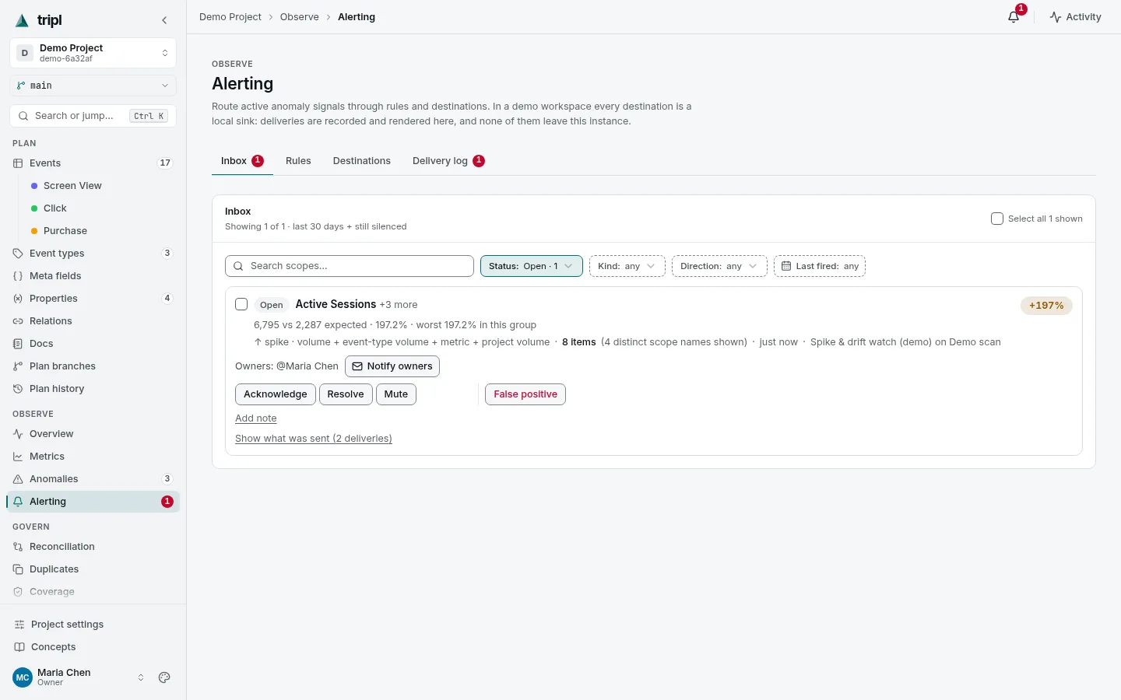Go to Event types

pyautogui.click(x=93, y=254)
